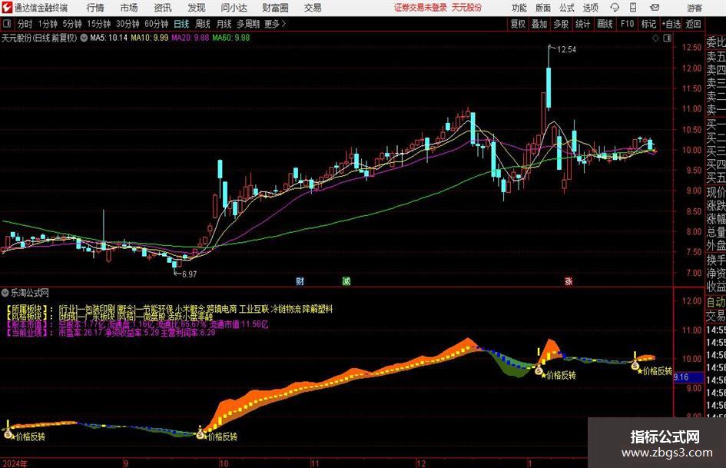Click the 12.54 high price label

[566, 50]
